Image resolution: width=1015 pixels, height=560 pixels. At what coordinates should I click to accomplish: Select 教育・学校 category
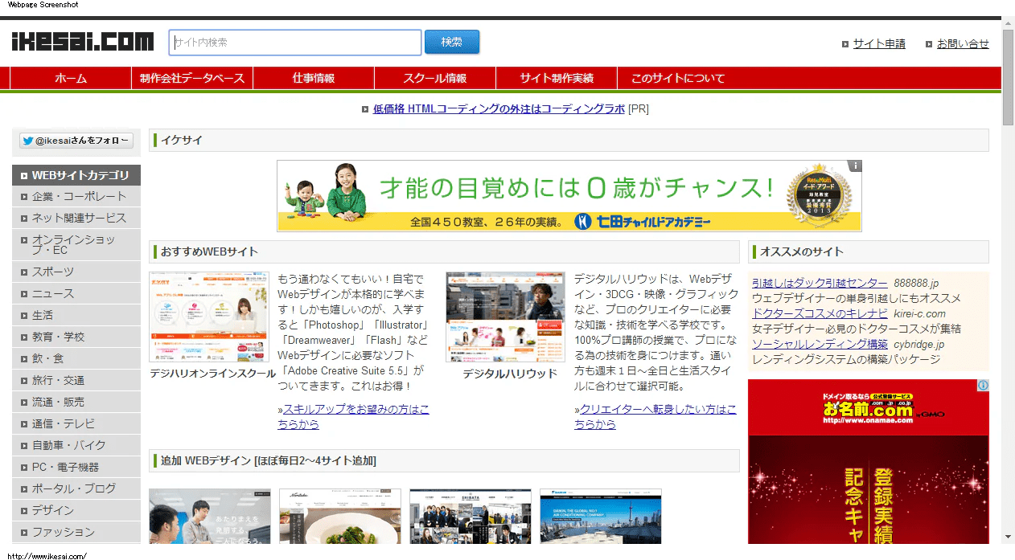coord(76,337)
